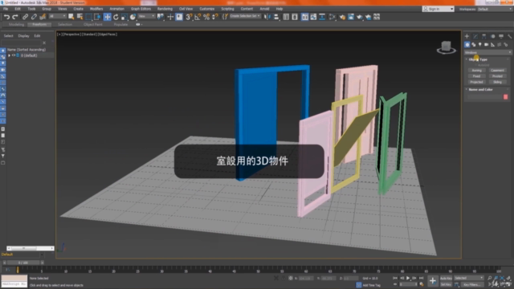Click the time slider 0/100 handle

23,263
